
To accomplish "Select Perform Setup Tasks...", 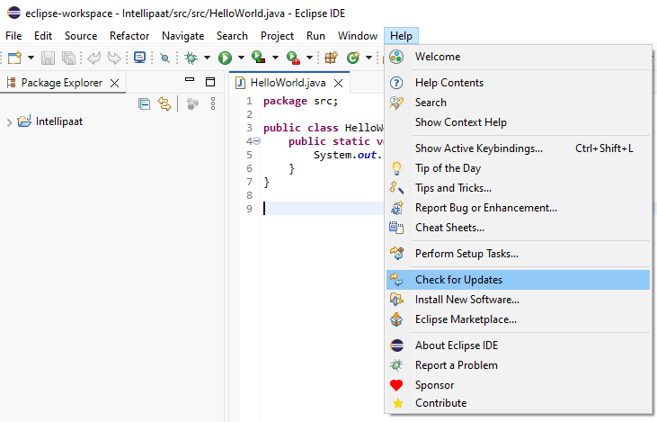I will click(x=518, y=254).
